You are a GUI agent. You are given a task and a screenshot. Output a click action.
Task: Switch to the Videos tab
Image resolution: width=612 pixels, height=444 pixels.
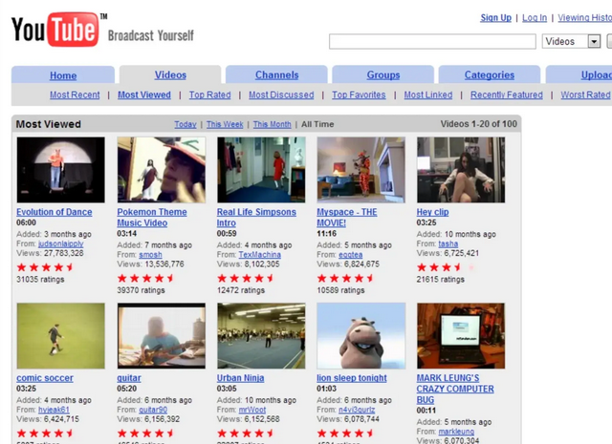point(170,74)
